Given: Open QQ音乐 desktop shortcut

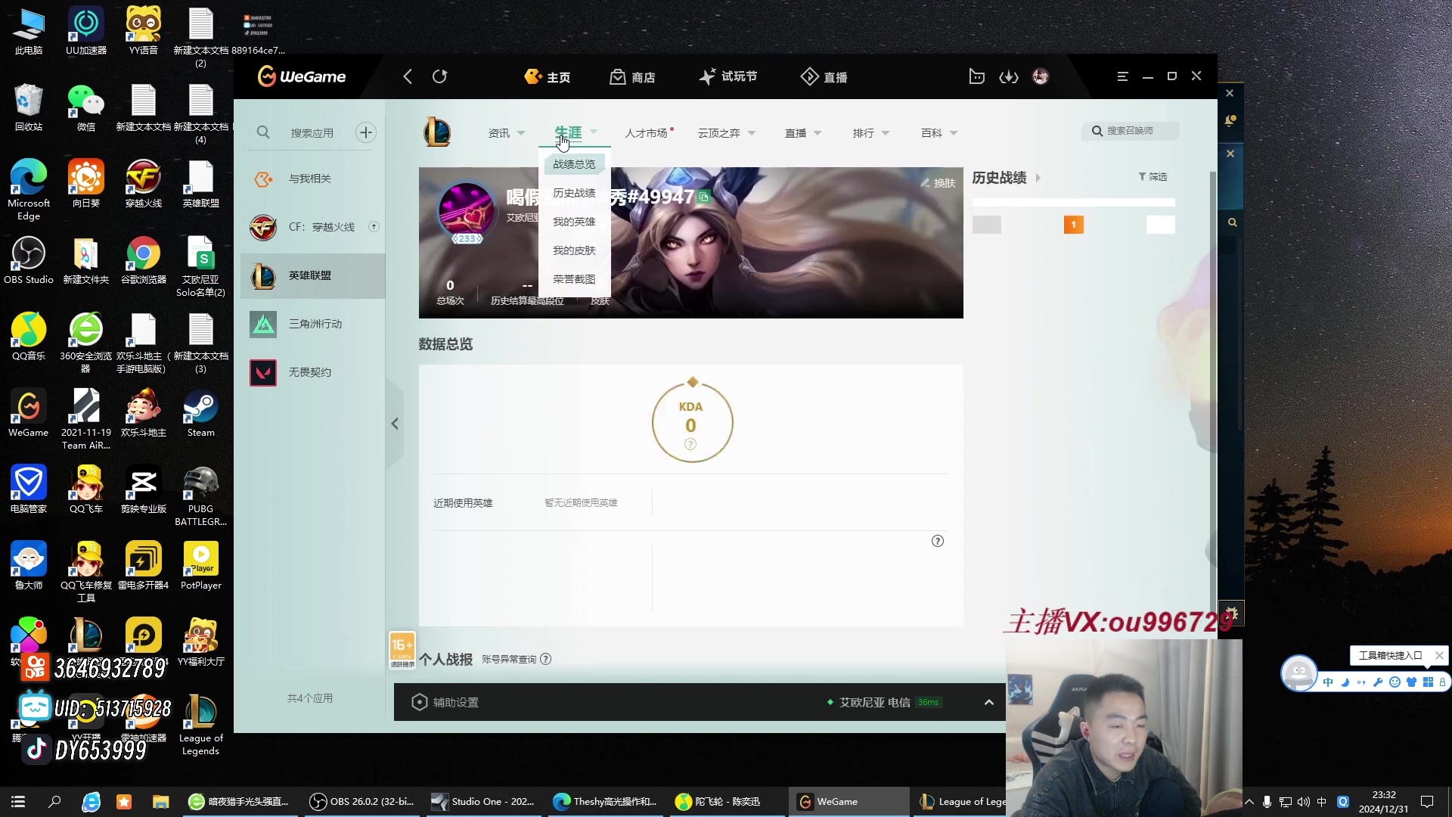Looking at the screenshot, I should click(x=29, y=337).
